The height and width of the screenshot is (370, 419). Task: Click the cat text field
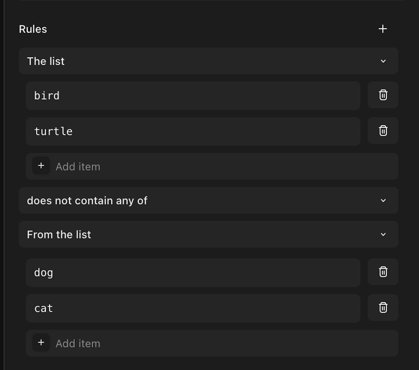tap(193, 308)
